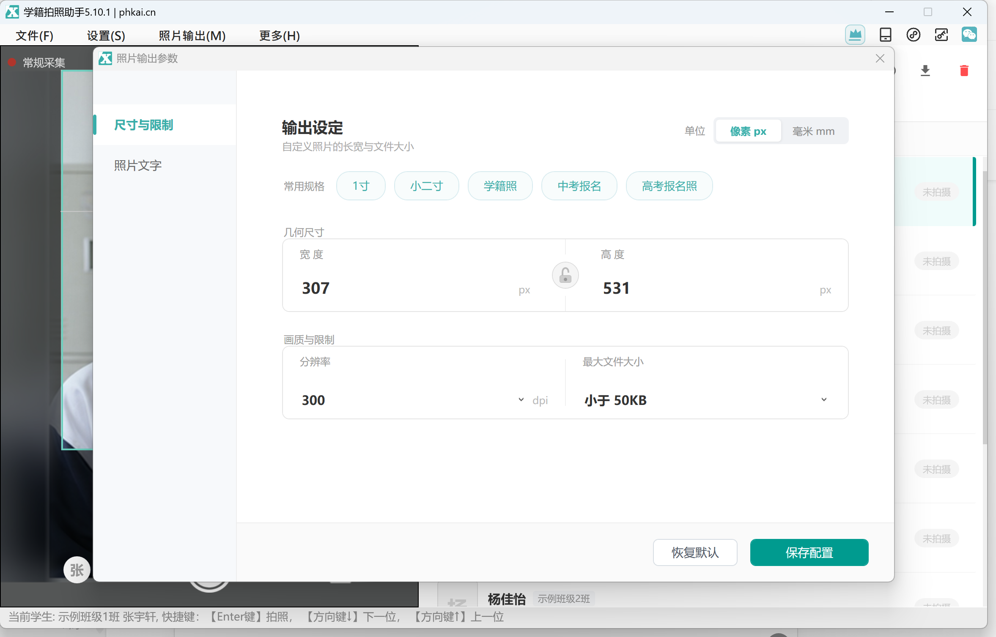Screen dimensions: 996x637
Task: Click the app logo in main title bar
Action: 12,12
